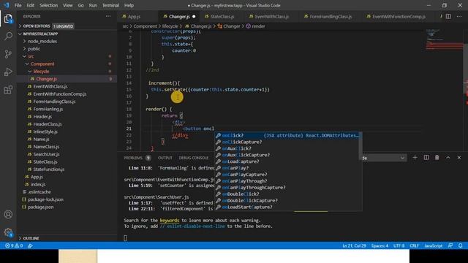
Task: Kill terminal with trash icon
Action: pos(437,158)
